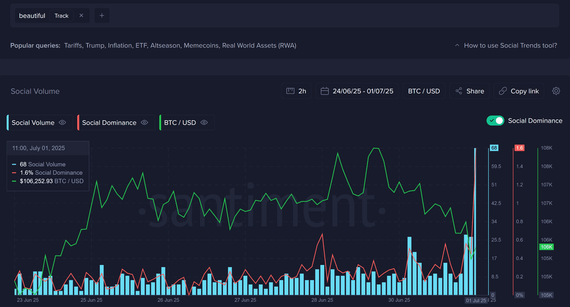Select the Memecoins popular query
Image resolution: width=570 pixels, height=307 pixels.
pos(201,45)
